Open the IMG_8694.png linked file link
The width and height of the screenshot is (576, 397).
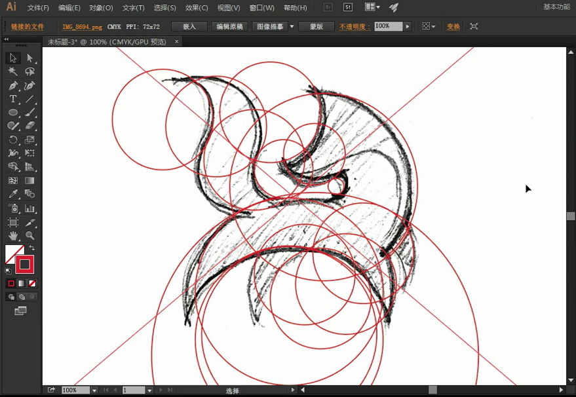(x=83, y=27)
